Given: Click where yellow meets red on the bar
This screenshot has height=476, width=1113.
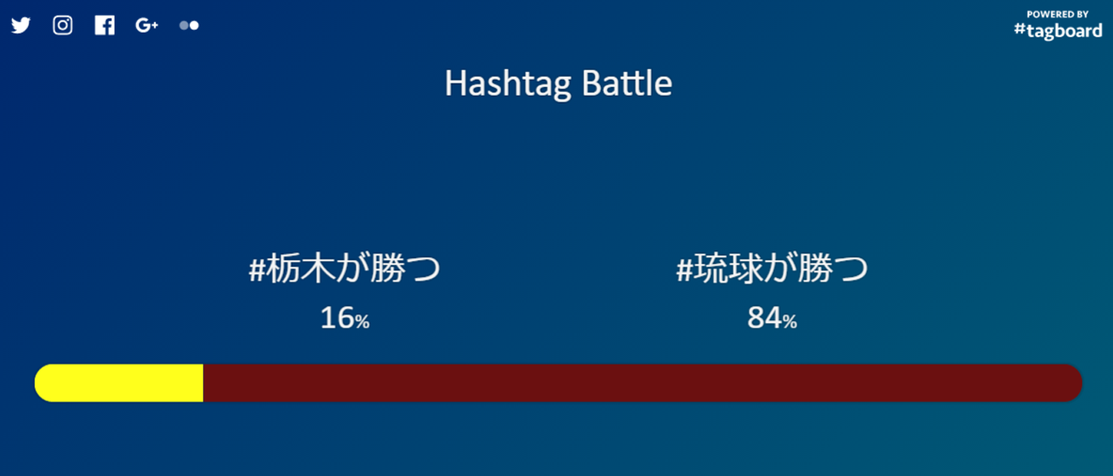Looking at the screenshot, I should point(203,383).
